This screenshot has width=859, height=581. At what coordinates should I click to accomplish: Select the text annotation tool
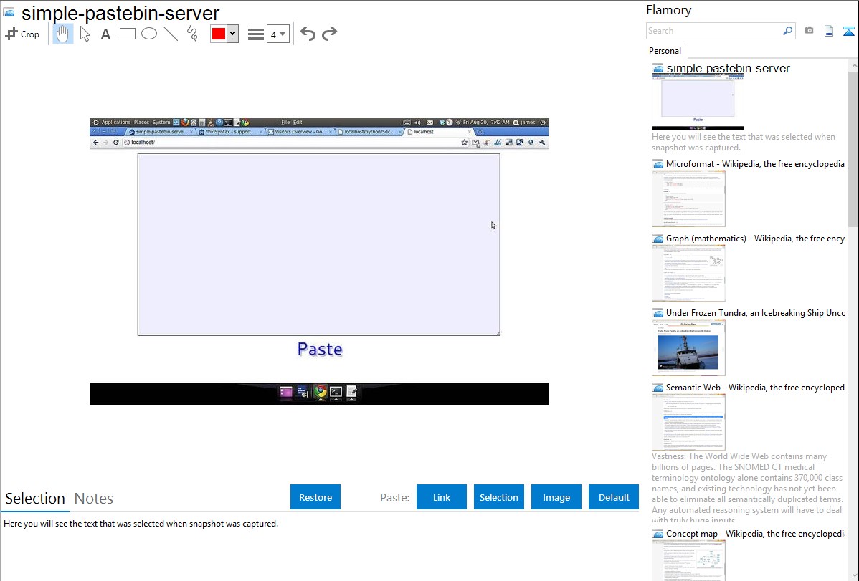[105, 34]
